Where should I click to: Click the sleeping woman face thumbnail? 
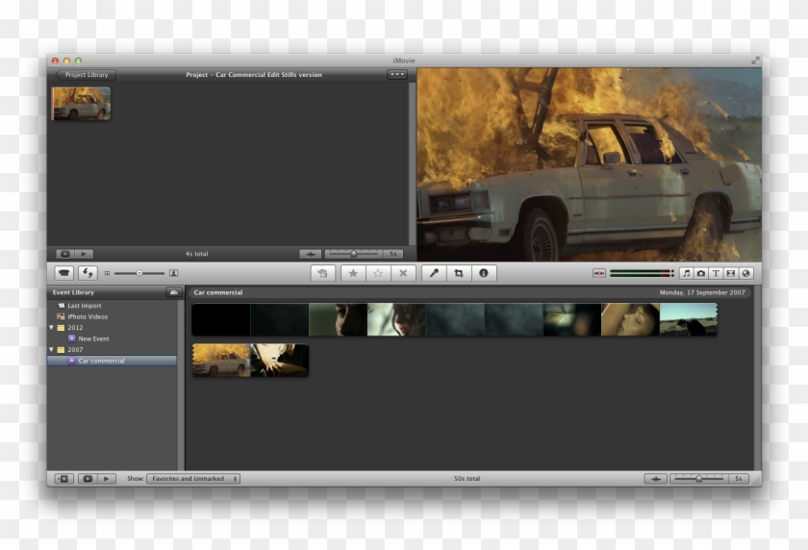[x=630, y=320]
